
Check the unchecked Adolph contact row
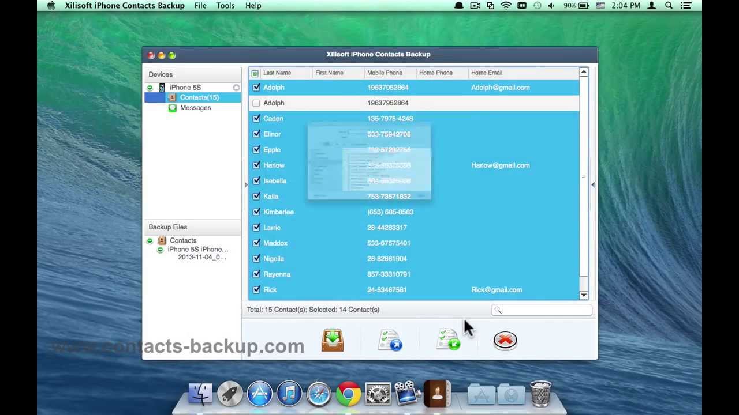tap(256, 103)
